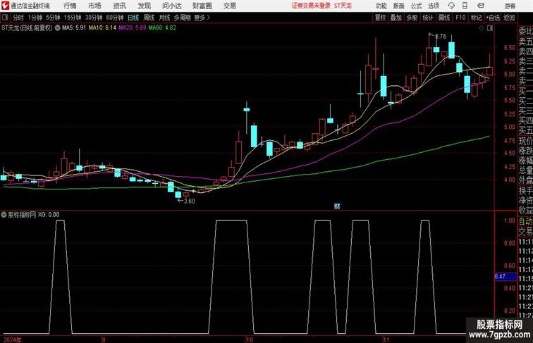Expand the 更多 periods chevron
Screen dimensions: 533x343
[x=202, y=18]
